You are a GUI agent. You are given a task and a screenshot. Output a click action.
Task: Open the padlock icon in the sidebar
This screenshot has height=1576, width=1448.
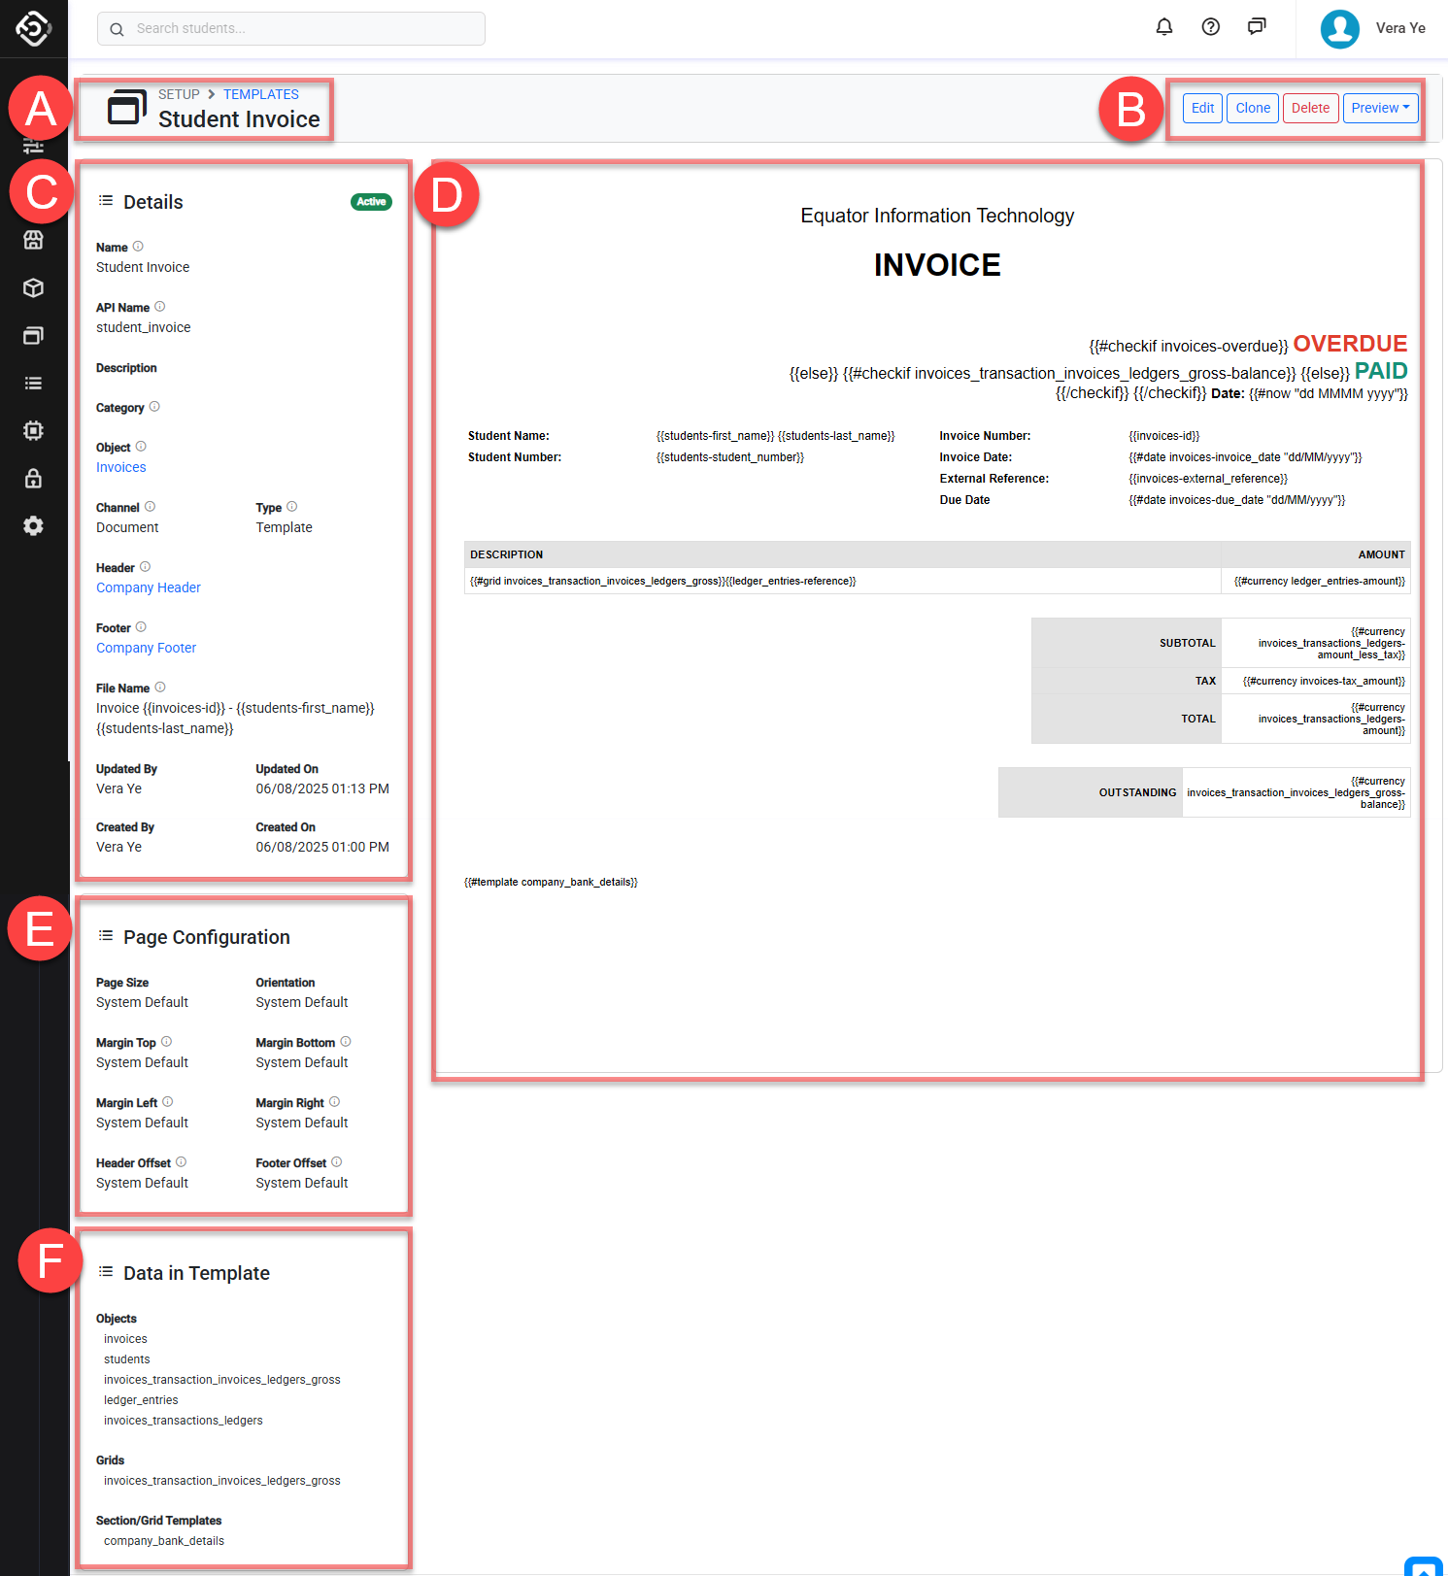tap(33, 479)
